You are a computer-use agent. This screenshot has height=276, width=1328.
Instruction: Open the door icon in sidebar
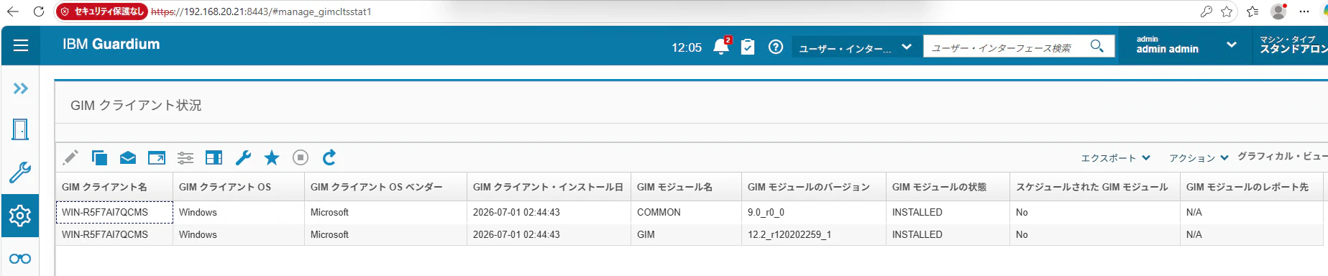click(20, 129)
